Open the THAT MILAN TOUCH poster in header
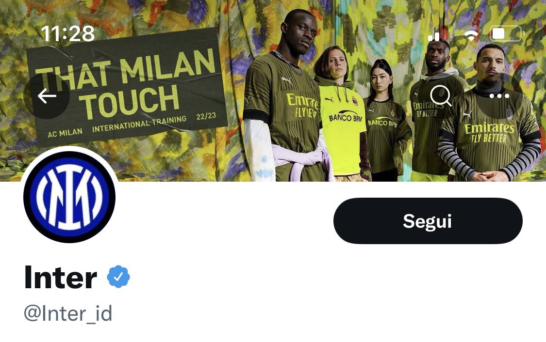The height and width of the screenshot is (342, 546). (127, 87)
